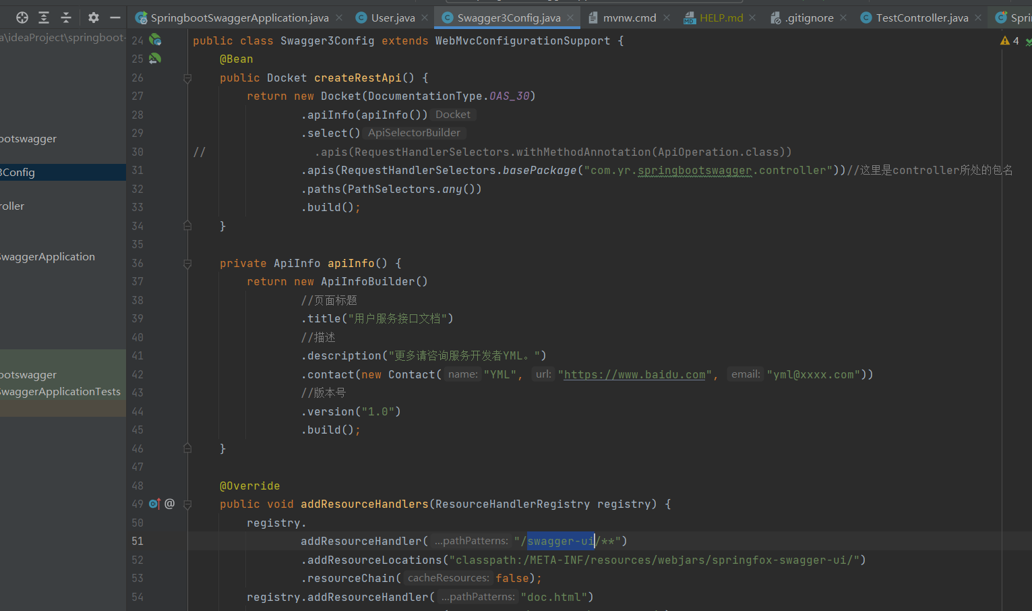Click the @ annotation gutter icon on line 49
The height and width of the screenshot is (611, 1032).
point(170,504)
